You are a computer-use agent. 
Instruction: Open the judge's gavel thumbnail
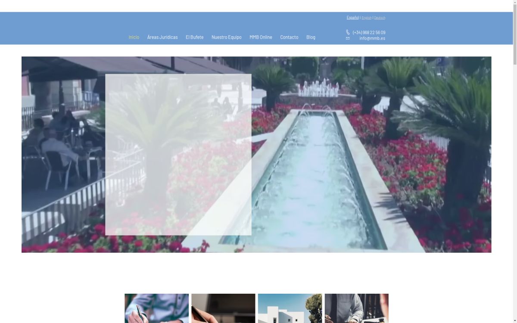point(356,308)
